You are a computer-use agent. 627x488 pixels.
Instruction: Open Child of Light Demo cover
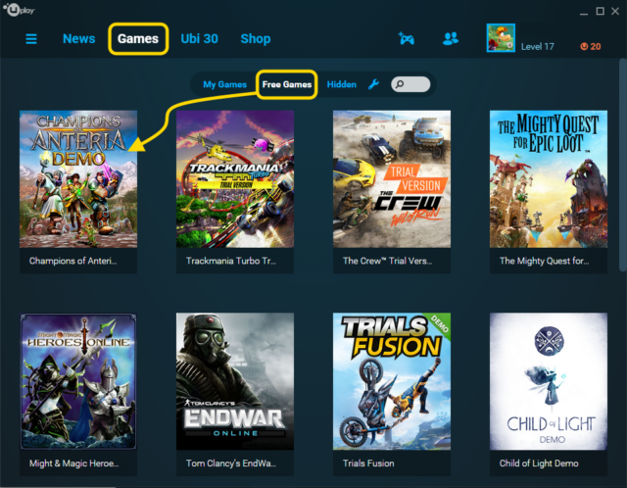pos(549,381)
